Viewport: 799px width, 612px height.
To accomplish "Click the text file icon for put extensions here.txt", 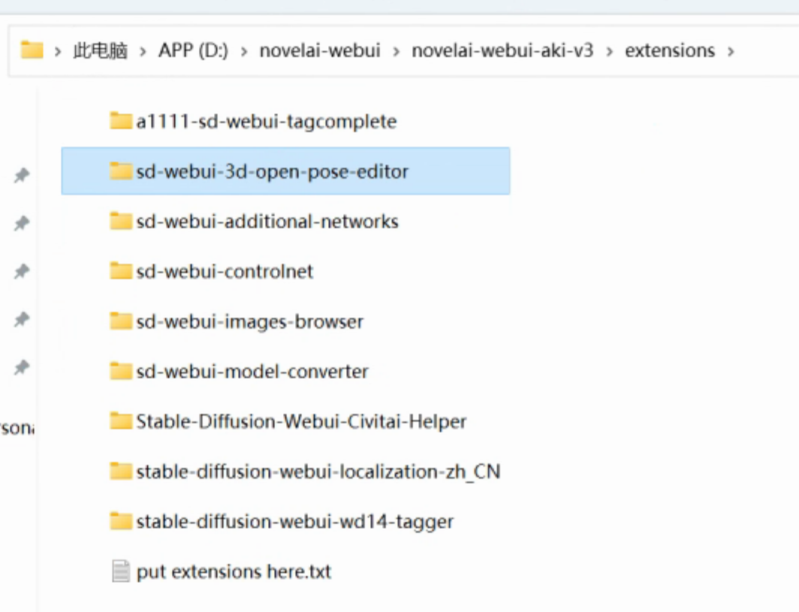I will (x=121, y=571).
